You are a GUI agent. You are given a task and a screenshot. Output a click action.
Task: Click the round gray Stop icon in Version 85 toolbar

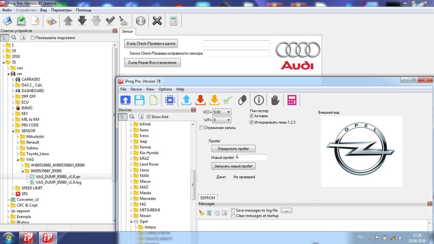tap(141, 21)
